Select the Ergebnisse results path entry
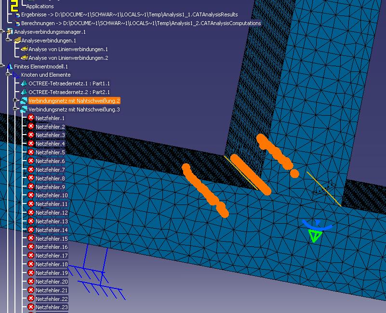The height and width of the screenshot is (313, 386). pos(130,14)
